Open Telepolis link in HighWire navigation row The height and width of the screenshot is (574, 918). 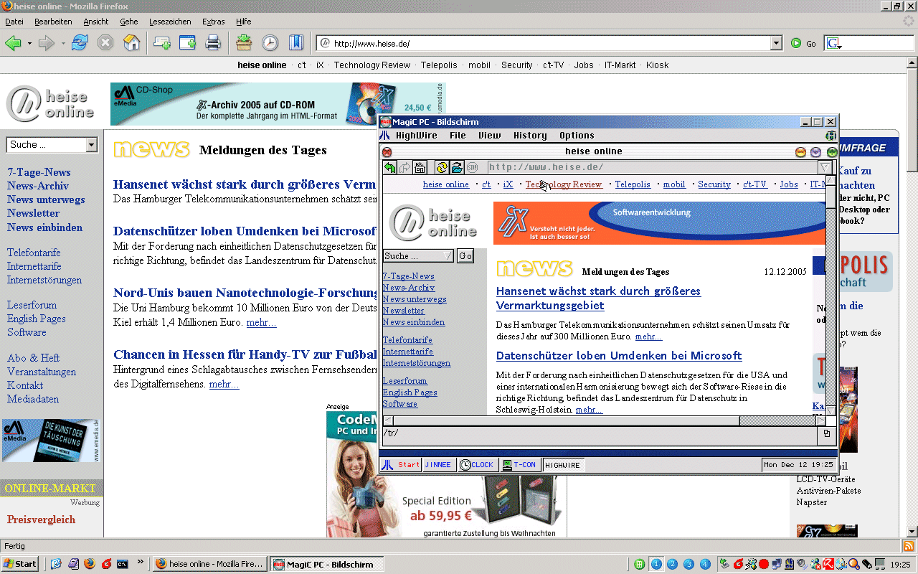633,184
